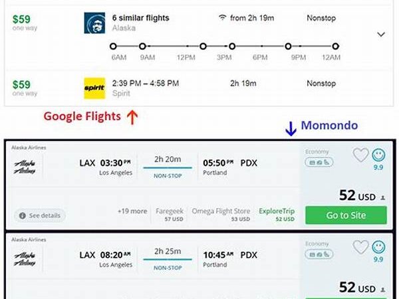Favorite the 08:20 AM flight with the heart
The image size is (399, 299).
tap(360, 247)
